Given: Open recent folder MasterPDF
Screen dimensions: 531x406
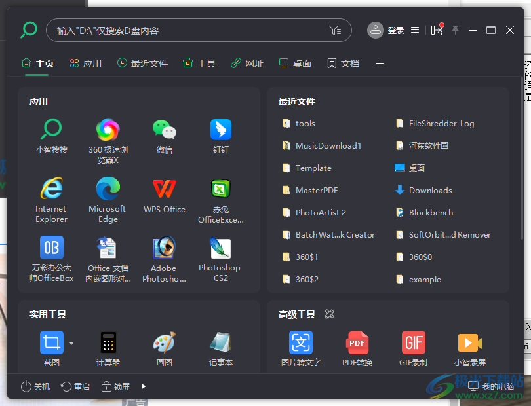Looking at the screenshot, I should coord(310,190).
